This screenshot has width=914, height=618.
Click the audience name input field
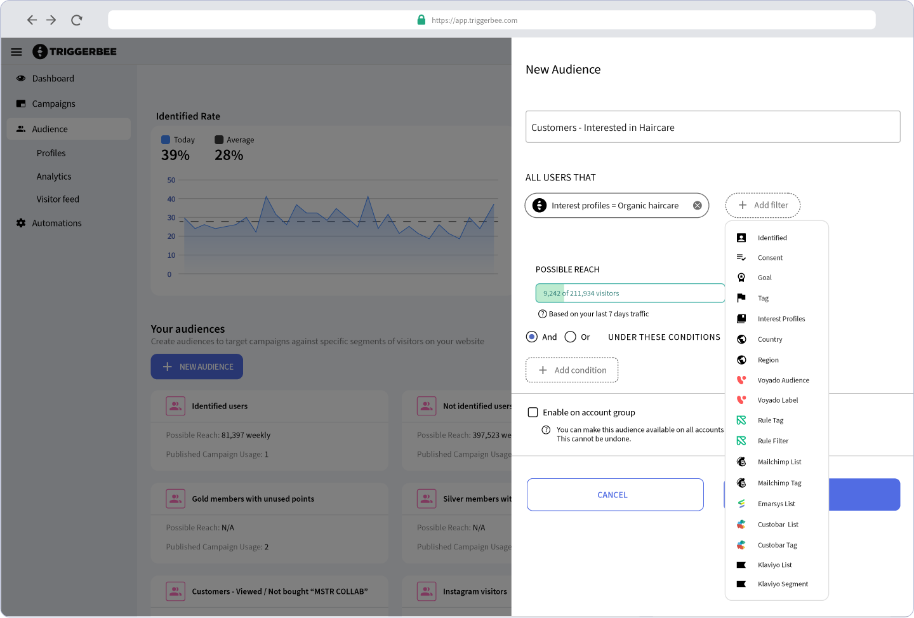tap(712, 127)
